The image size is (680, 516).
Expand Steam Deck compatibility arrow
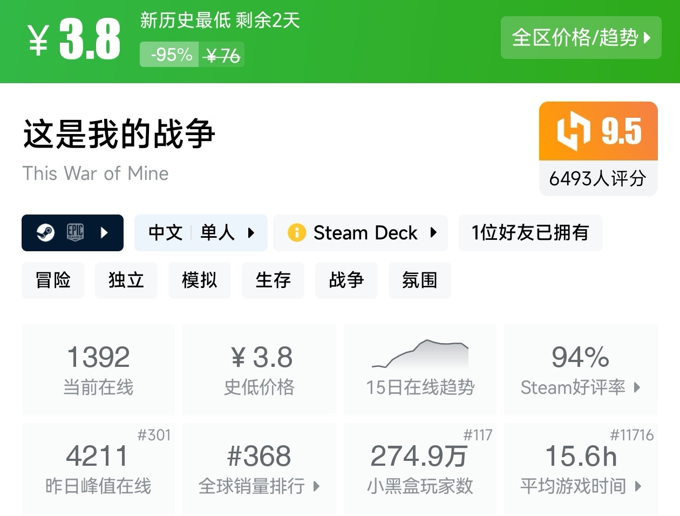tap(433, 233)
